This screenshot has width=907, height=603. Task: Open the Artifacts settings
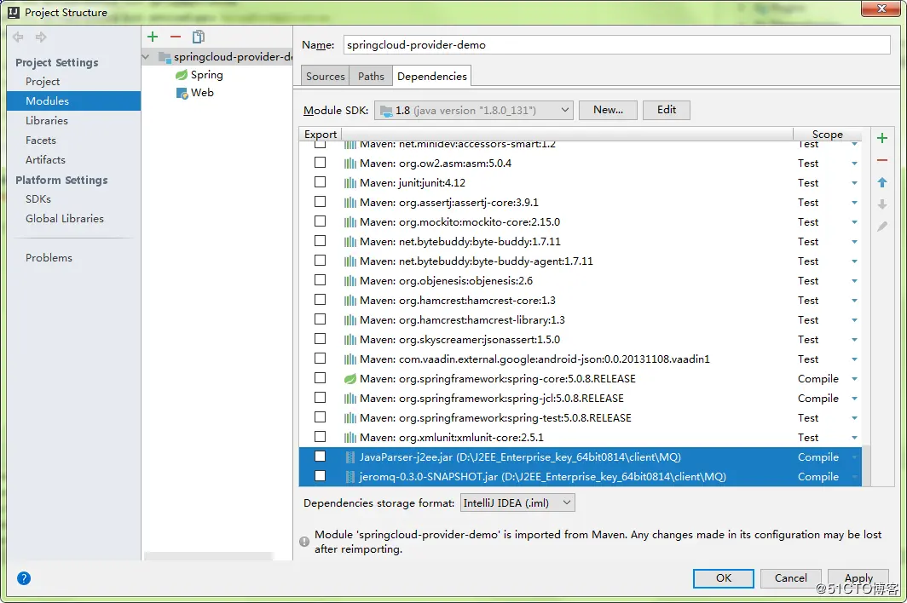(46, 160)
